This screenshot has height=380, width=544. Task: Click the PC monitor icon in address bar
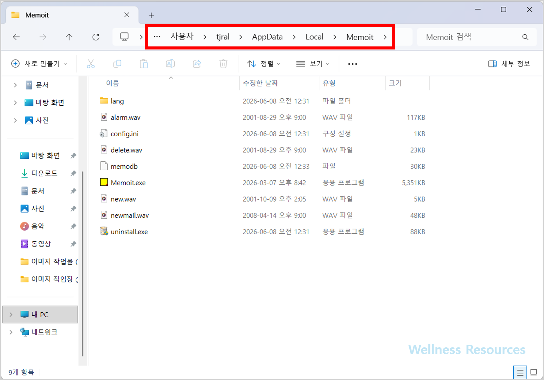pyautogui.click(x=124, y=37)
